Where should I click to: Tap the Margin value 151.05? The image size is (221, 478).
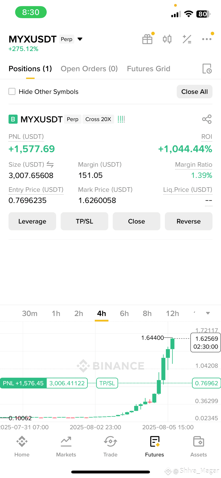pos(90,175)
